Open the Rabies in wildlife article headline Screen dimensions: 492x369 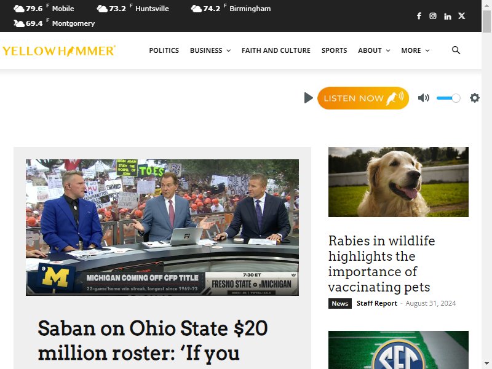tap(381, 264)
